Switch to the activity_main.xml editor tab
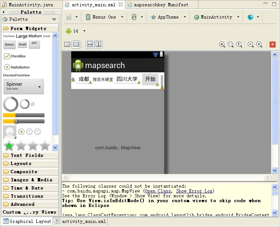This screenshot has height=227, width=280. pos(93,5)
